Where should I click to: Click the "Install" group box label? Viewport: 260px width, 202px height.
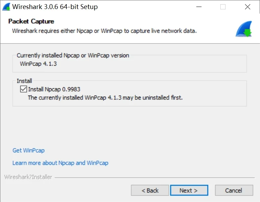coord(24,81)
